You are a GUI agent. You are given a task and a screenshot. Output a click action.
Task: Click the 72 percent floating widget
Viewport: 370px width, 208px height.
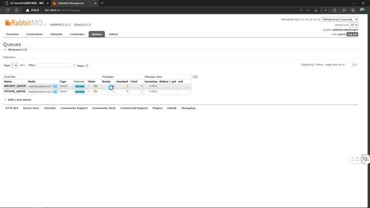(365, 159)
